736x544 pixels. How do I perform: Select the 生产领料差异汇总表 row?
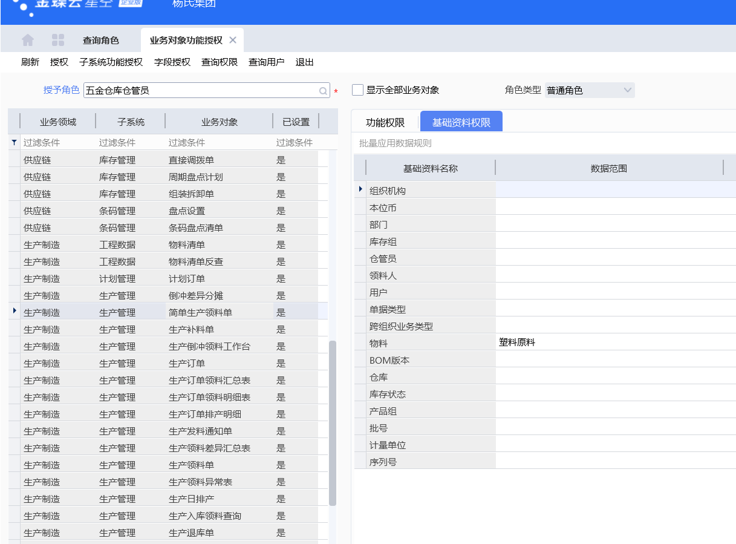(x=169, y=448)
